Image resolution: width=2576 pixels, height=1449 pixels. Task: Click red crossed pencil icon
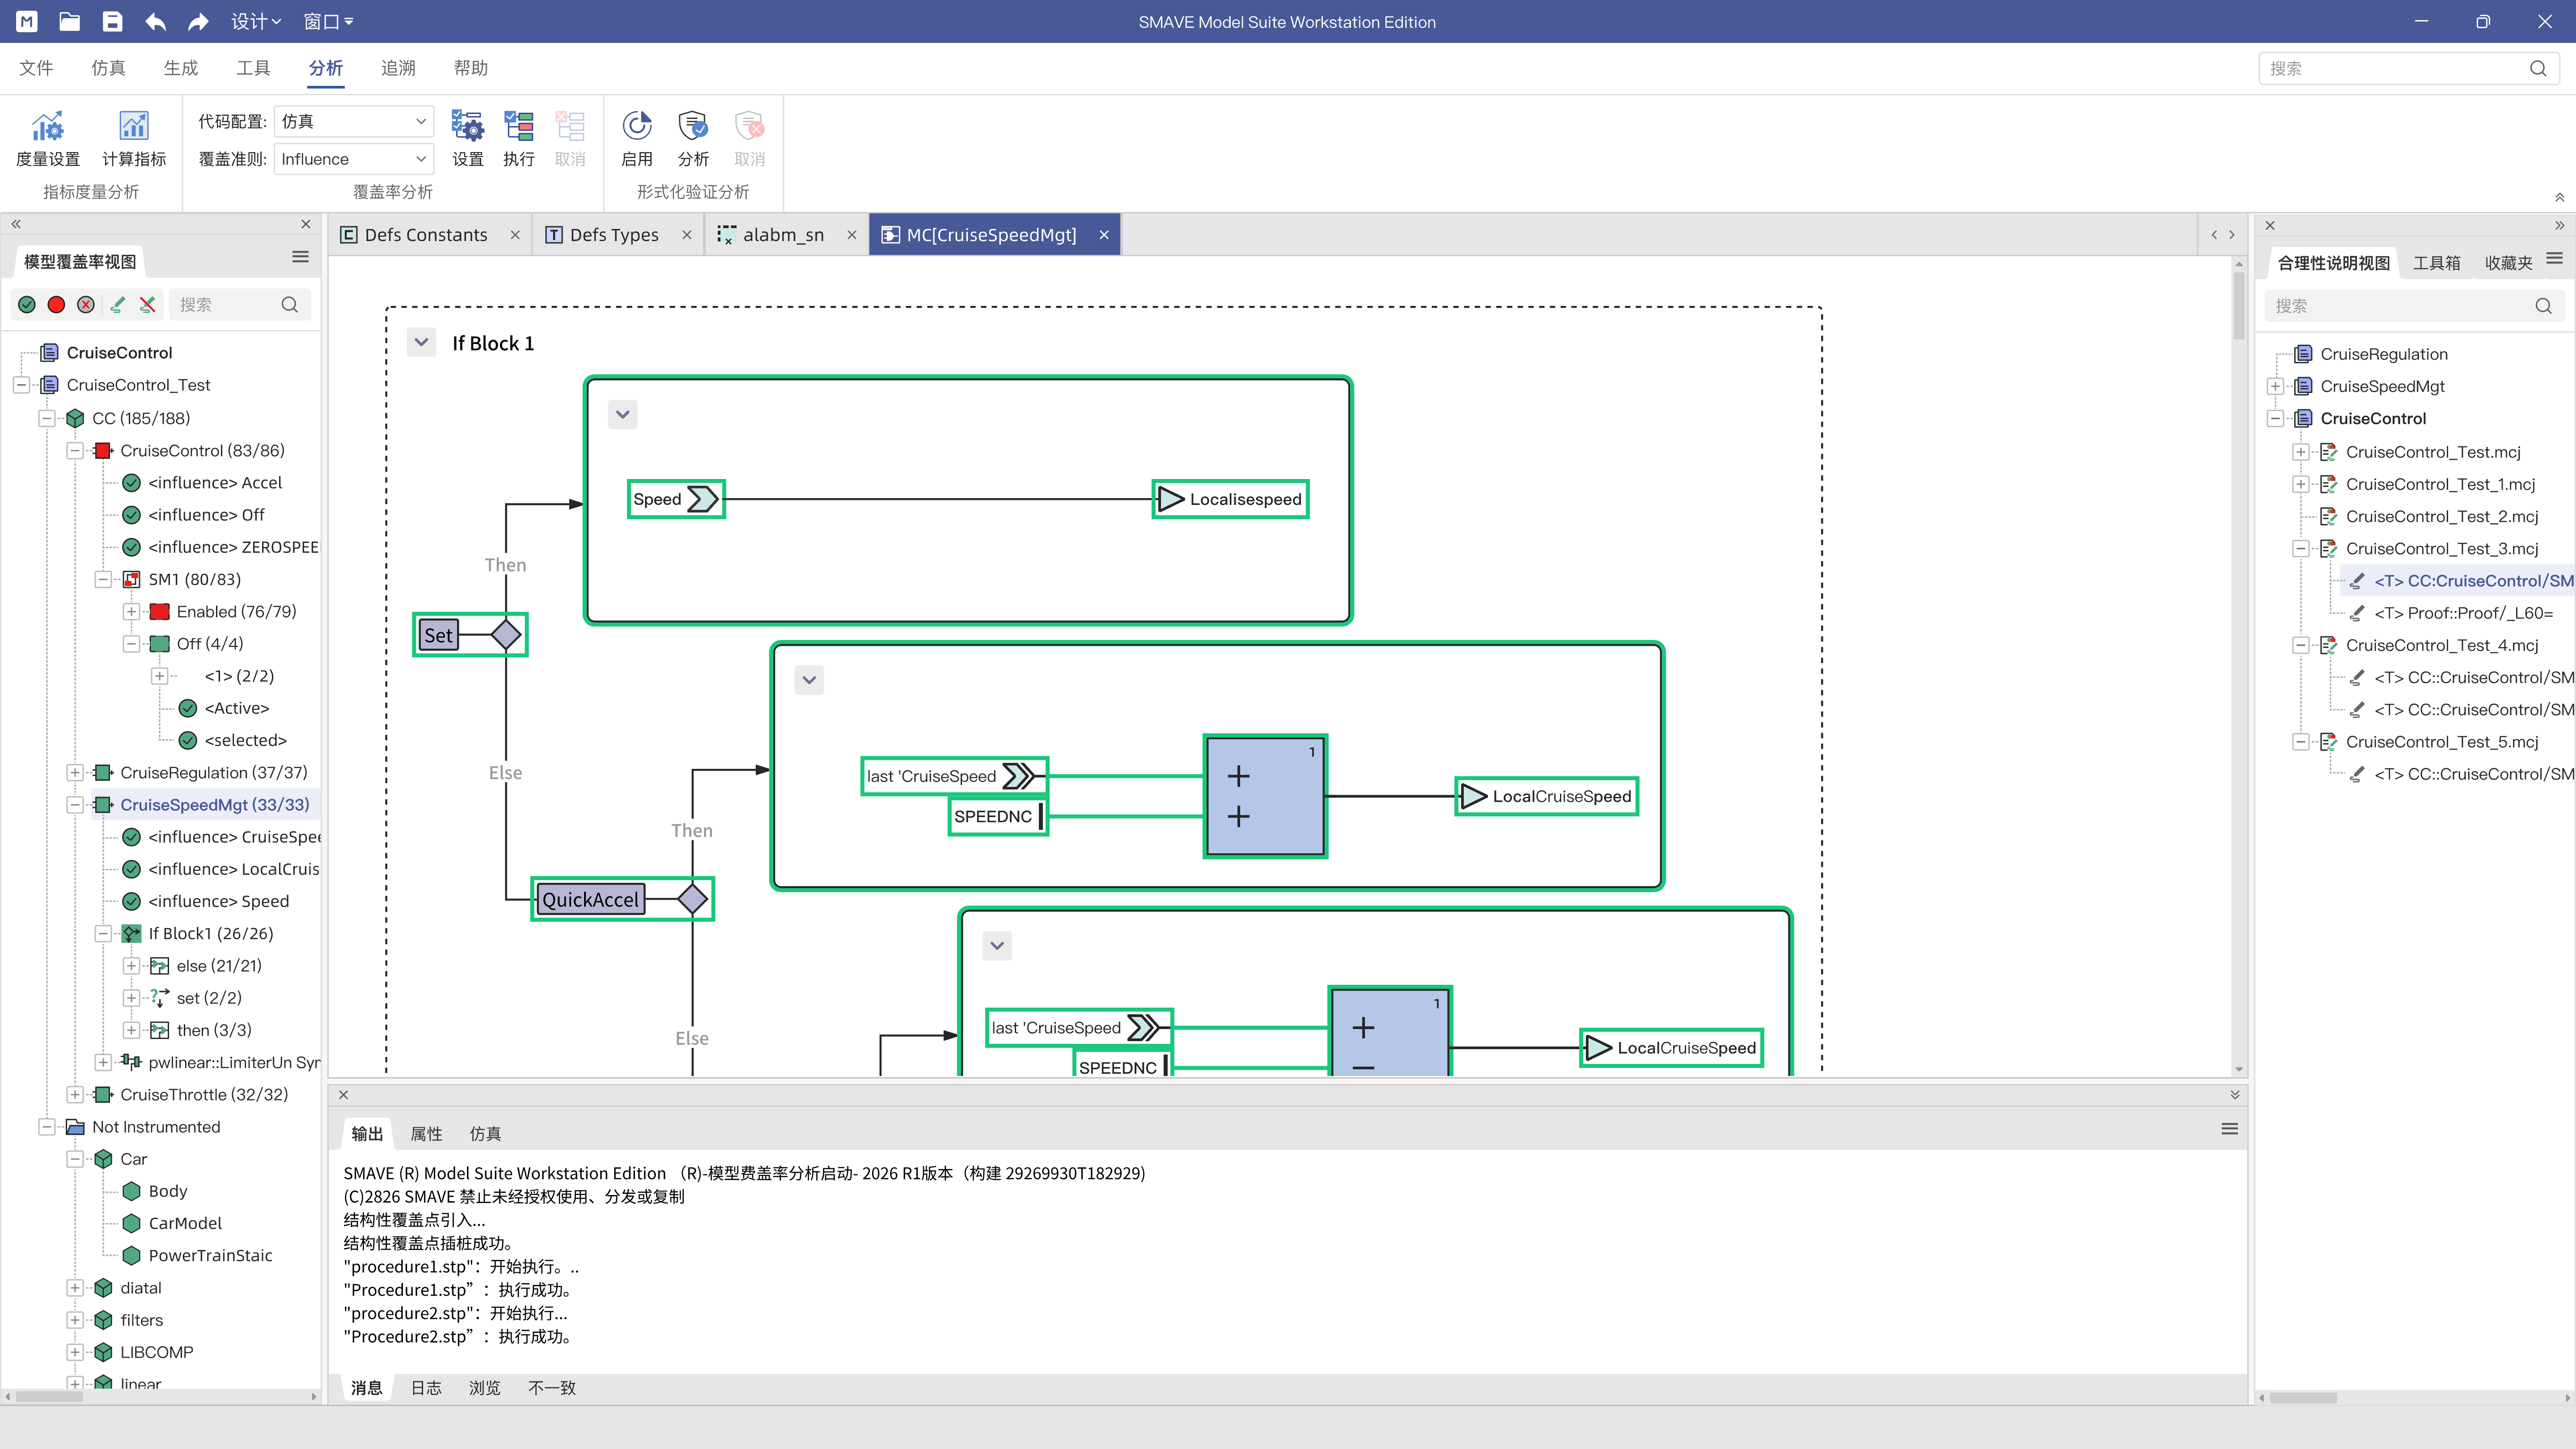[148, 305]
